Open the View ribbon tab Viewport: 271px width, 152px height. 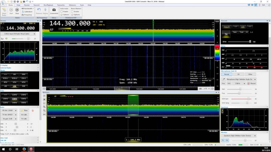coord(18,5)
